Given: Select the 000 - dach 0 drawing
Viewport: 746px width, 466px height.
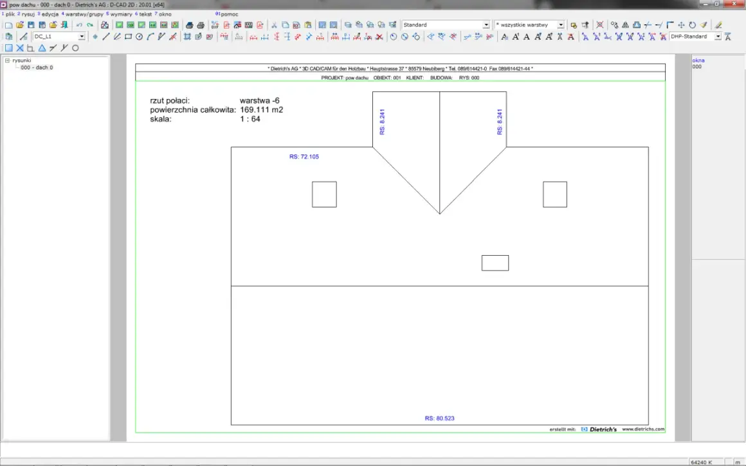Looking at the screenshot, I should (37, 67).
